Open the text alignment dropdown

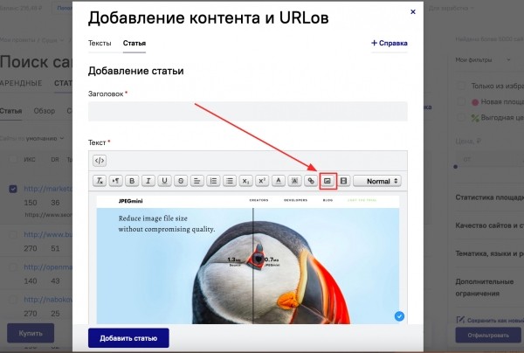(x=197, y=181)
